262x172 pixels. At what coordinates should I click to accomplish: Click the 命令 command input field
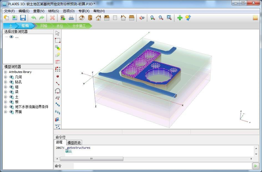[162, 166]
